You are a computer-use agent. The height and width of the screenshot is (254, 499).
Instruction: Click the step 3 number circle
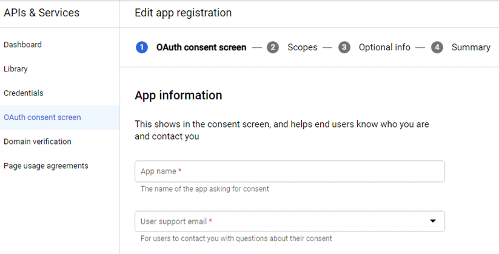pos(344,47)
